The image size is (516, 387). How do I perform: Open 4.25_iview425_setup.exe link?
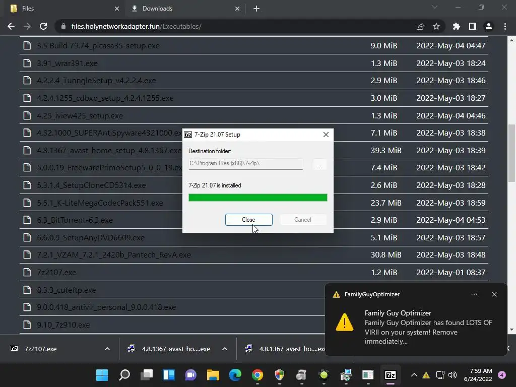80,115
